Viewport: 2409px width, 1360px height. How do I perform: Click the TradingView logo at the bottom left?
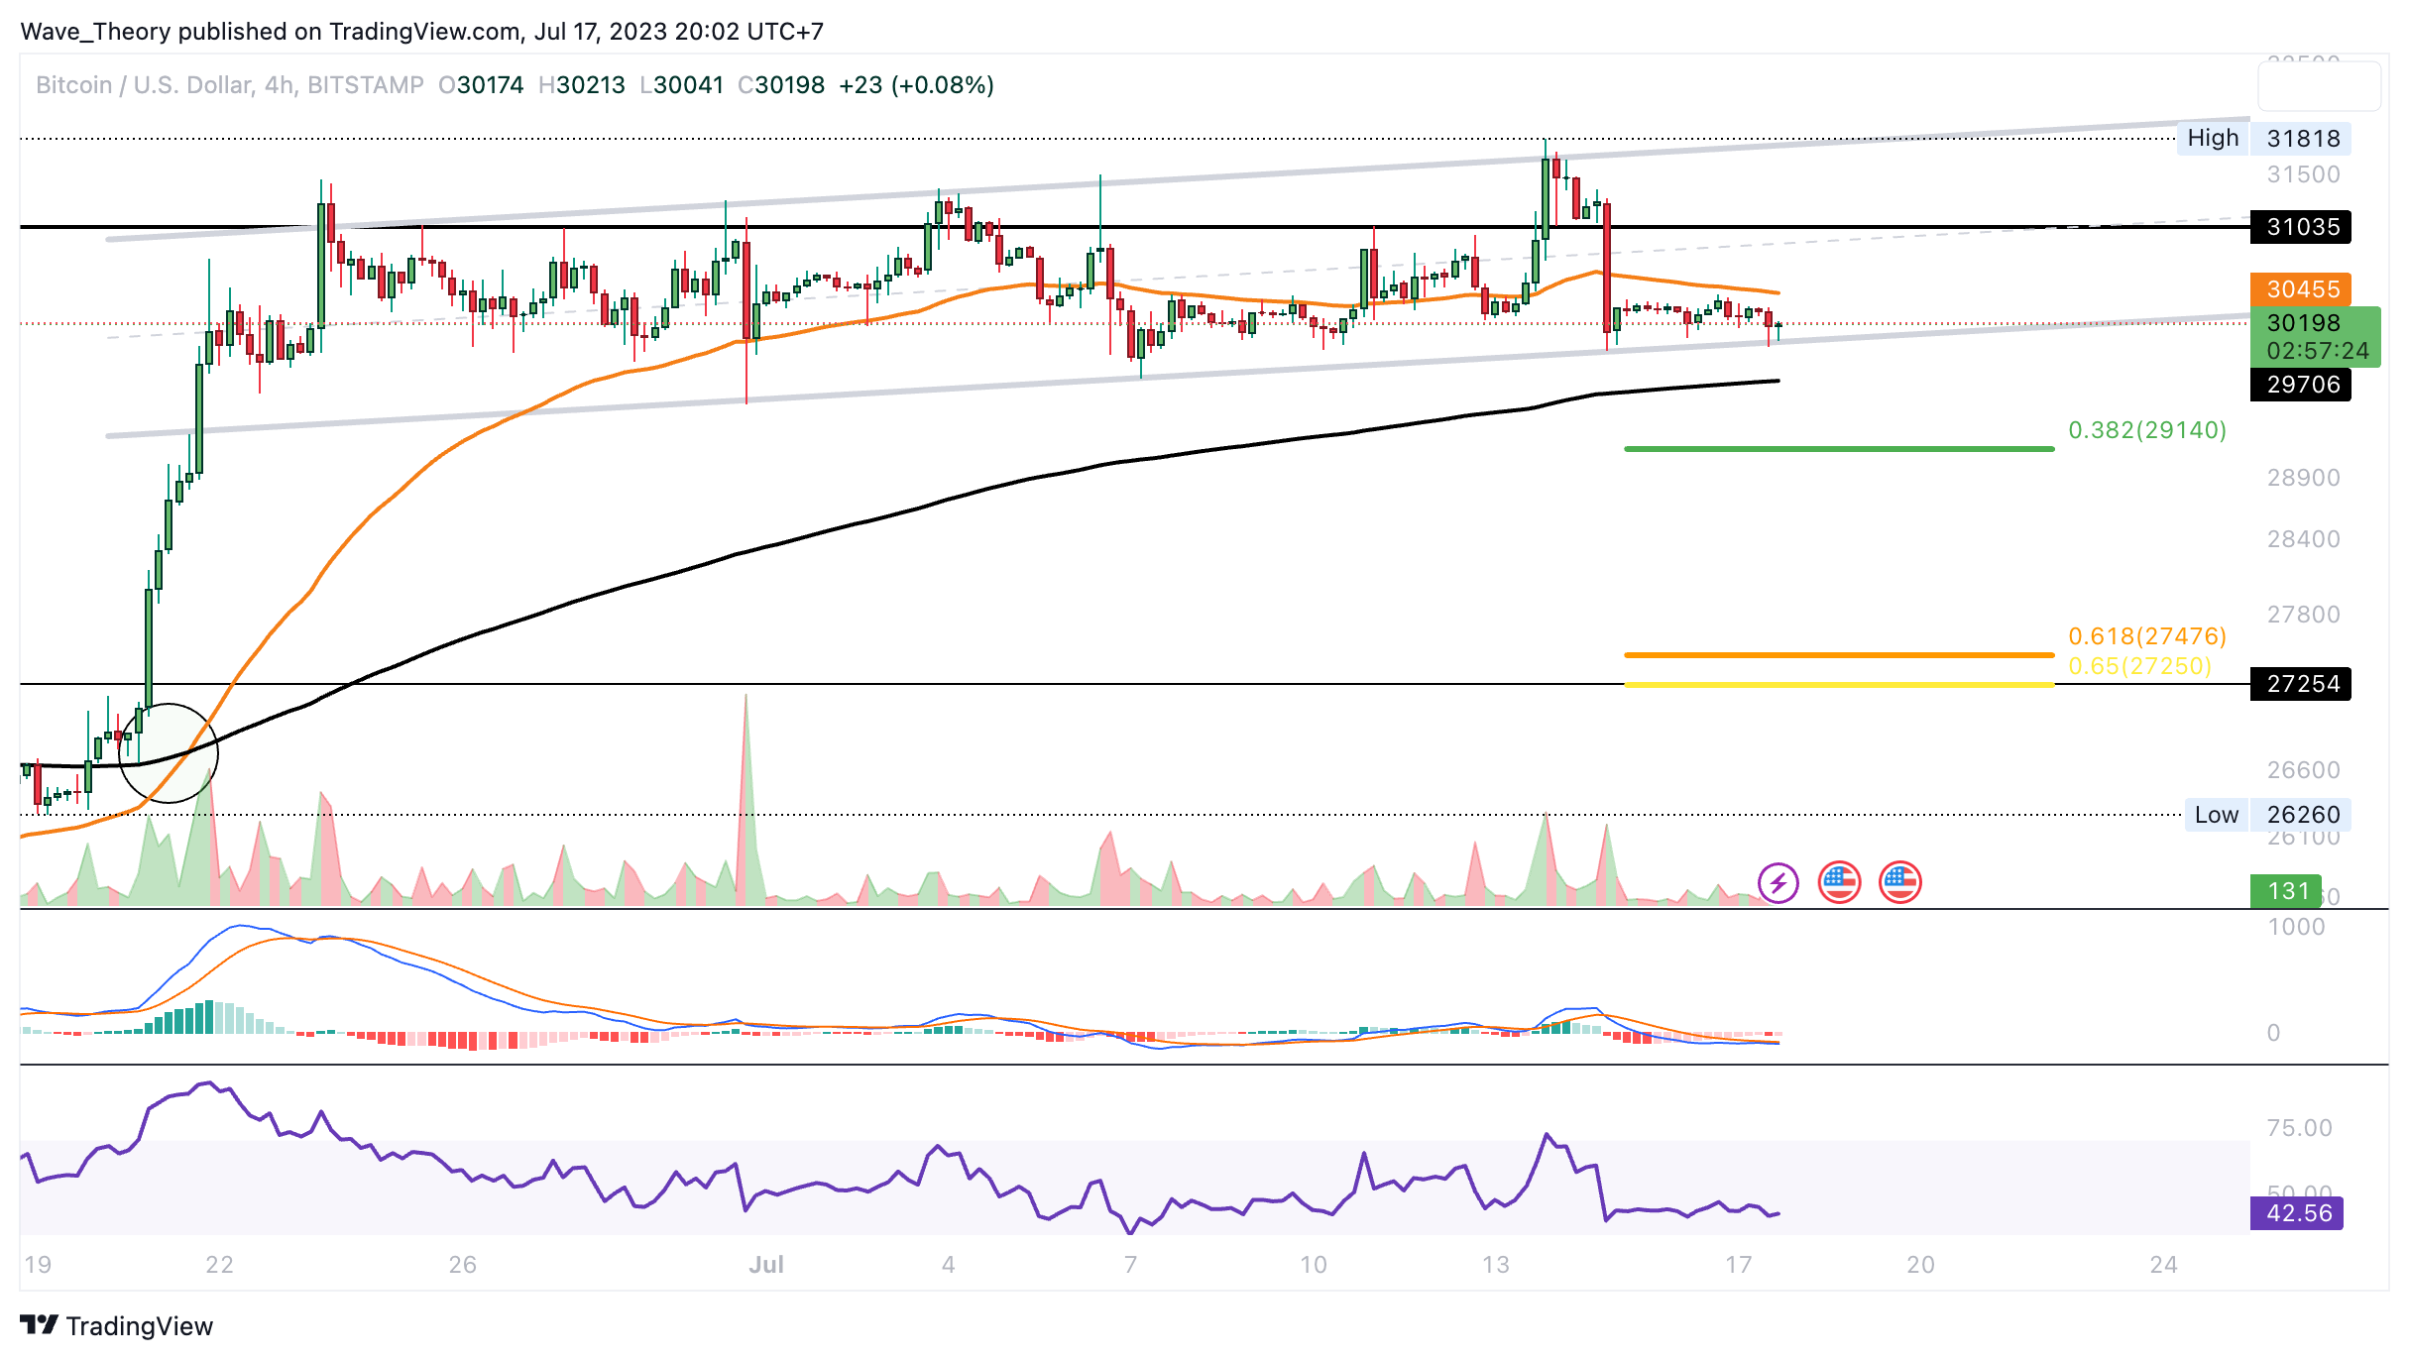[x=116, y=1325]
